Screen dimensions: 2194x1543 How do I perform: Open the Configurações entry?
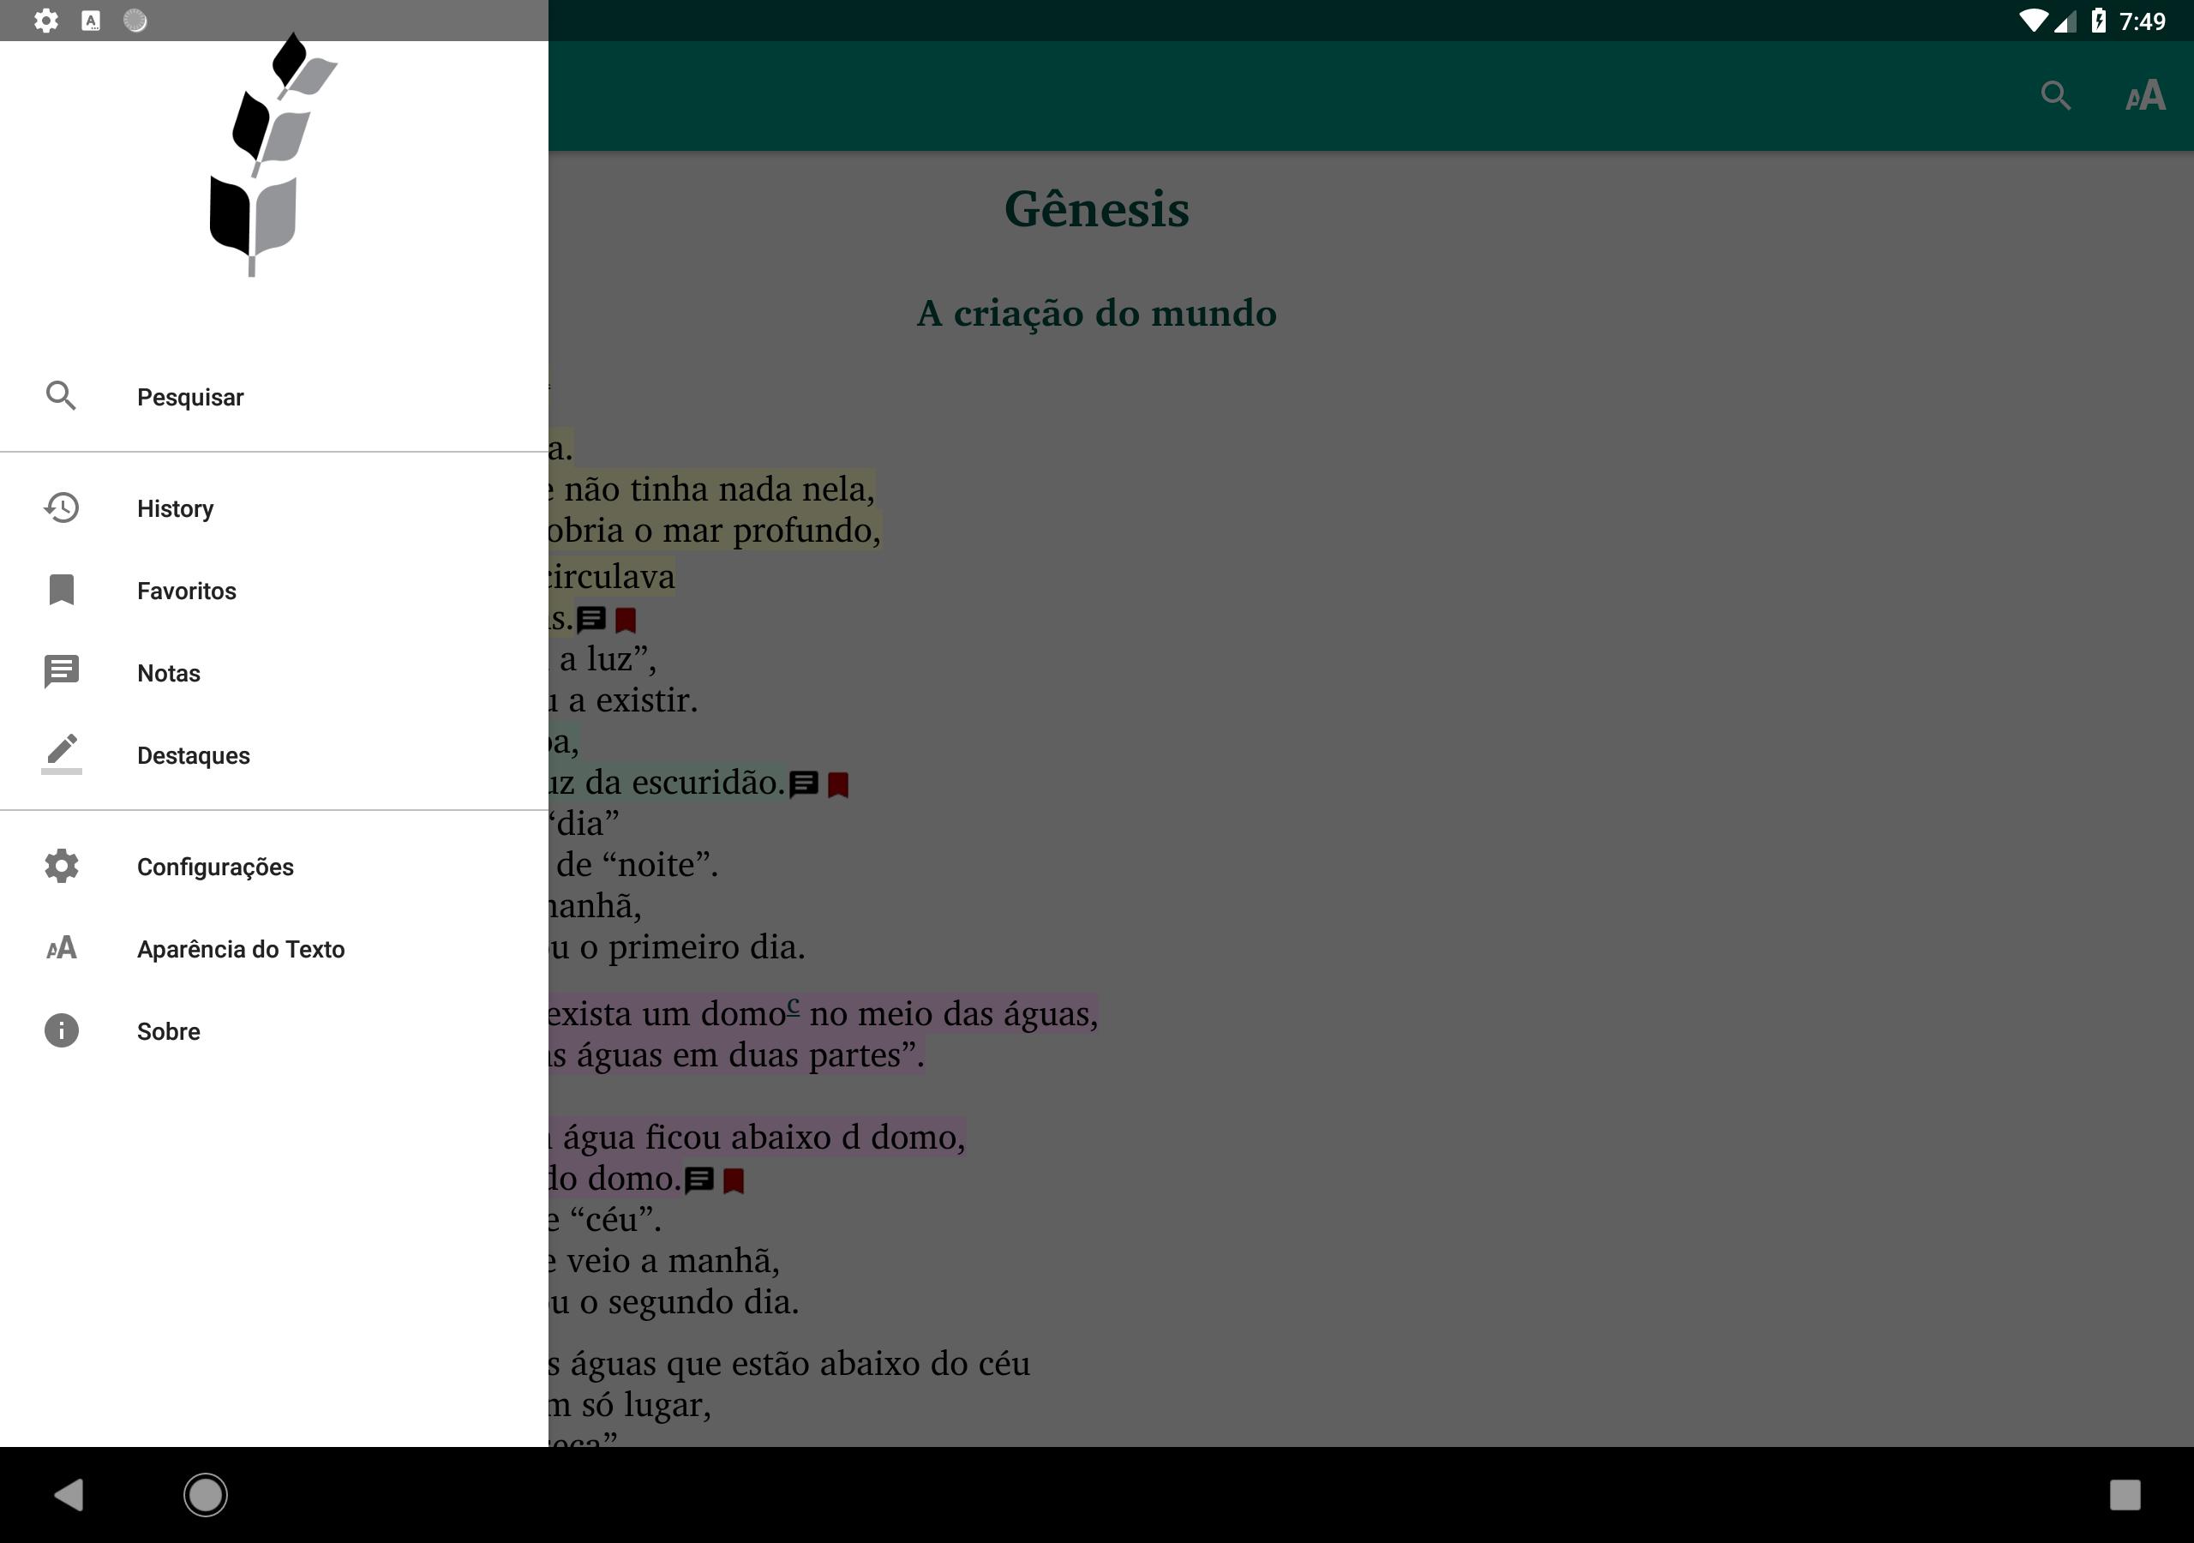[274, 868]
